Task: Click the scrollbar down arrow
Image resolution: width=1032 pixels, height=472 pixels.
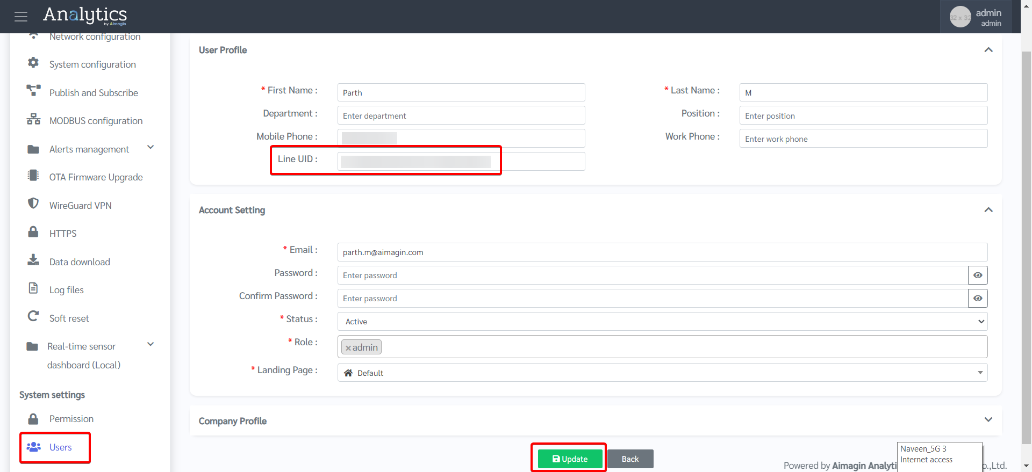Action: tap(1026, 466)
